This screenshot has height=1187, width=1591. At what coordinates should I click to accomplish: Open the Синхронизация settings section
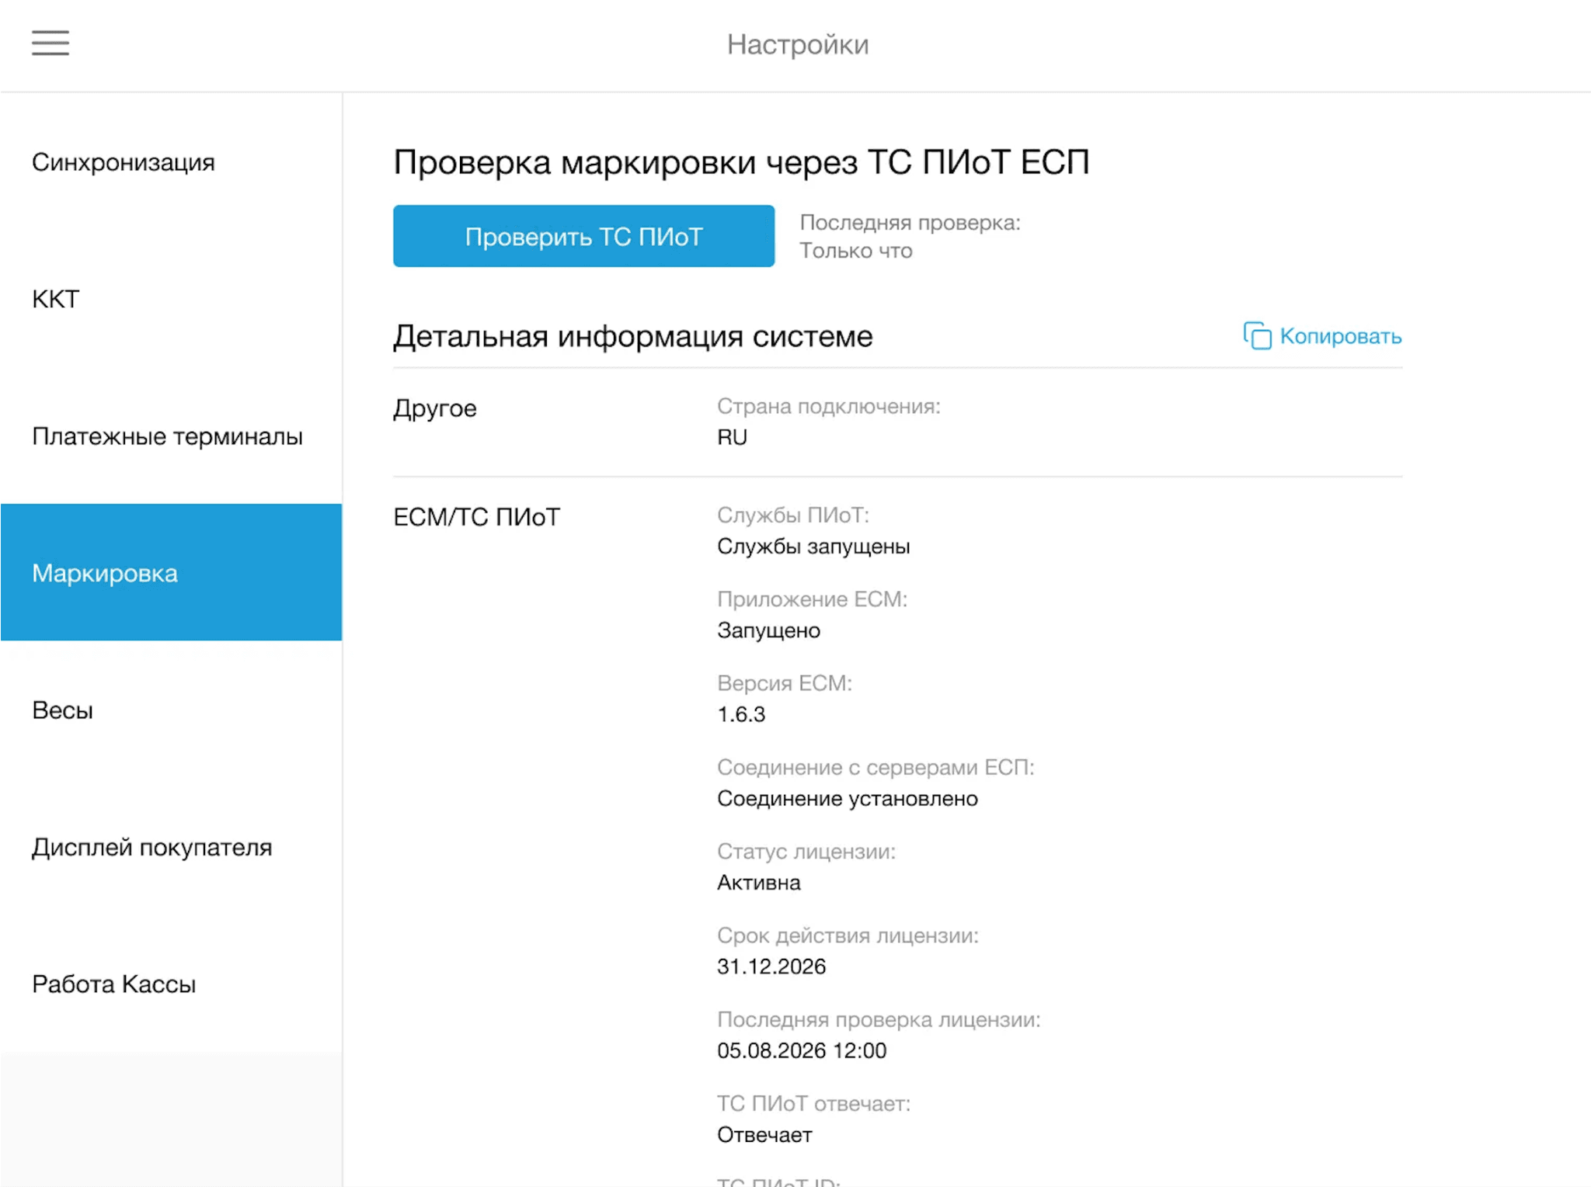point(171,162)
